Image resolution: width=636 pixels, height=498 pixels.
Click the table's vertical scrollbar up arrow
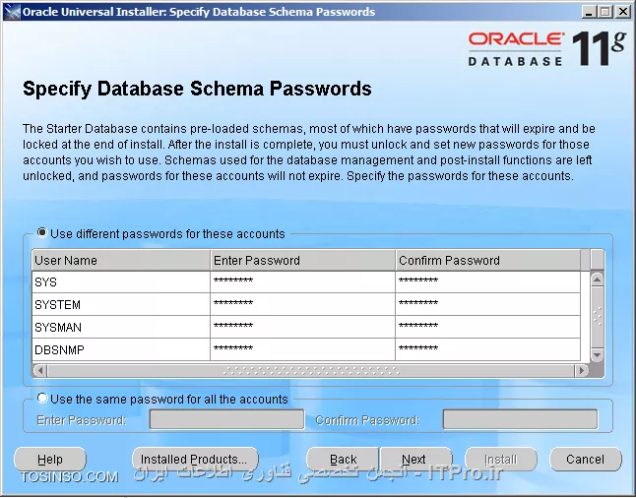597,279
